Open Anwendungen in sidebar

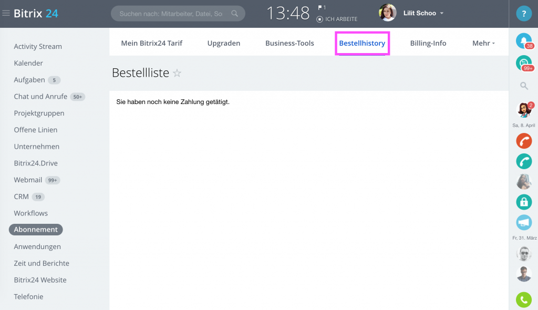pos(37,246)
